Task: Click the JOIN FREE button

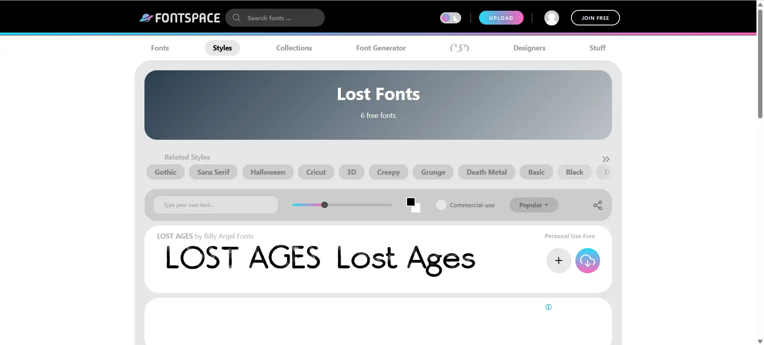Action: pyautogui.click(x=595, y=18)
